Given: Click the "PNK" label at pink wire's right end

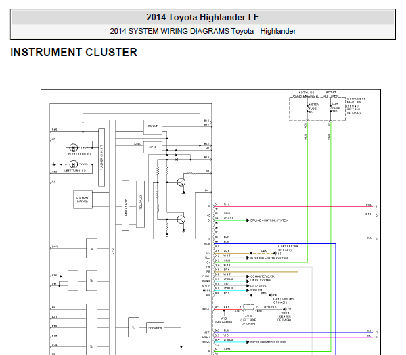Looking at the screenshot, I should click(369, 204).
